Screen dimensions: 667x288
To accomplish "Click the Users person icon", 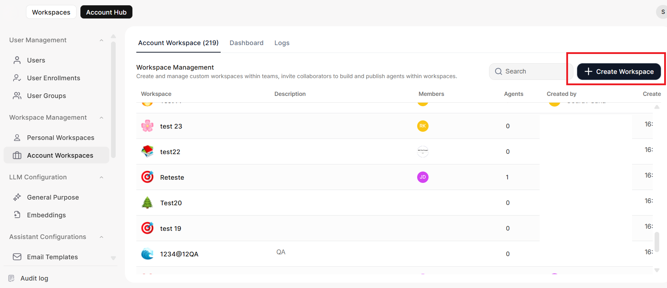I will tap(17, 60).
